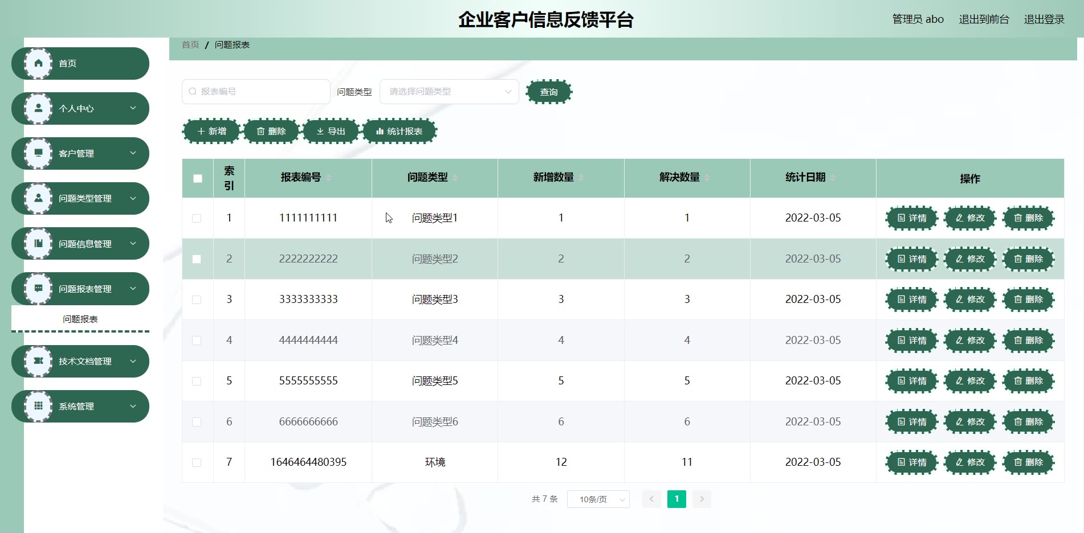Check the checkbox for row 1111111111
This screenshot has width=1084, height=533.
[197, 218]
